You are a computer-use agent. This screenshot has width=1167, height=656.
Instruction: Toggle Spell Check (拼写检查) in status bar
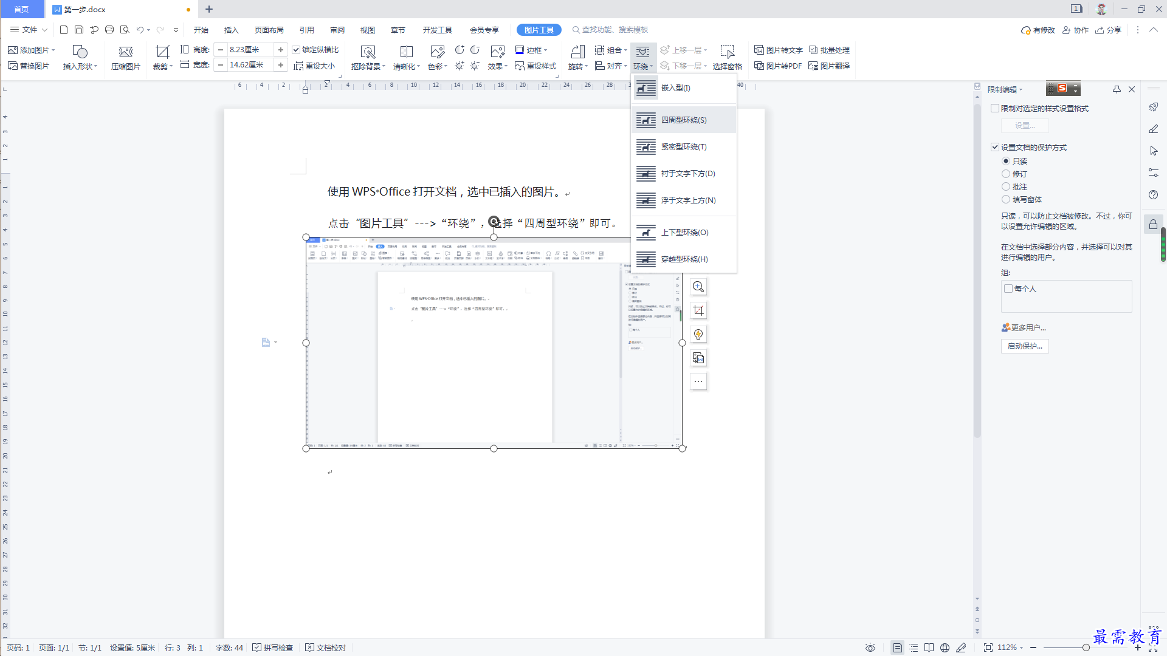(x=273, y=647)
